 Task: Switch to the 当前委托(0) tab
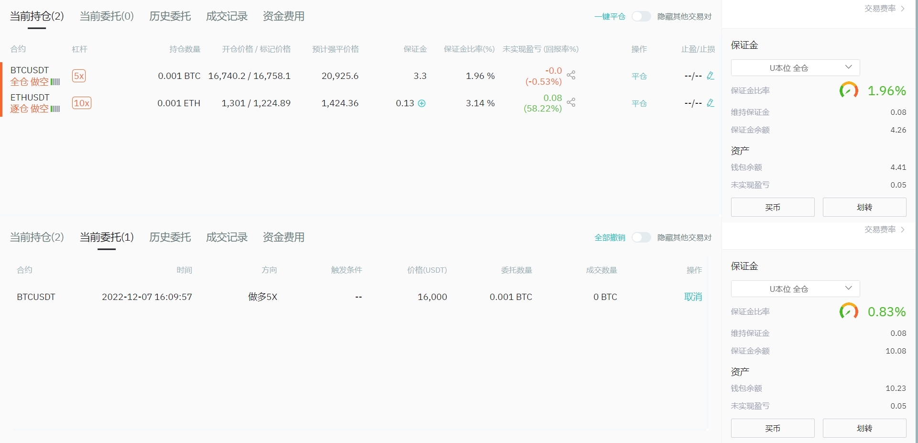[x=107, y=16]
